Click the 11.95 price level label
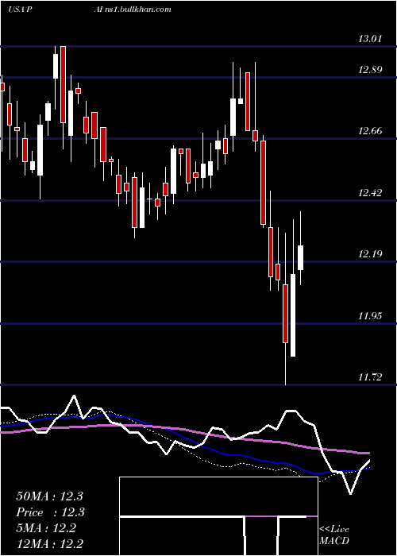Screen dimensions: 397x556 [370, 315]
